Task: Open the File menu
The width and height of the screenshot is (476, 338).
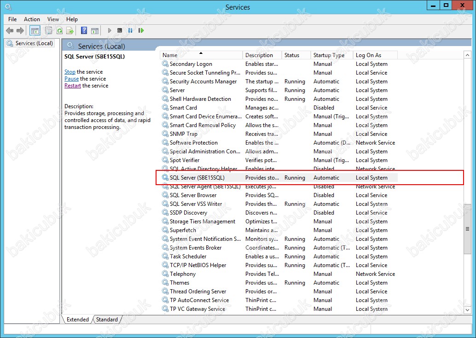Action: [x=12, y=19]
